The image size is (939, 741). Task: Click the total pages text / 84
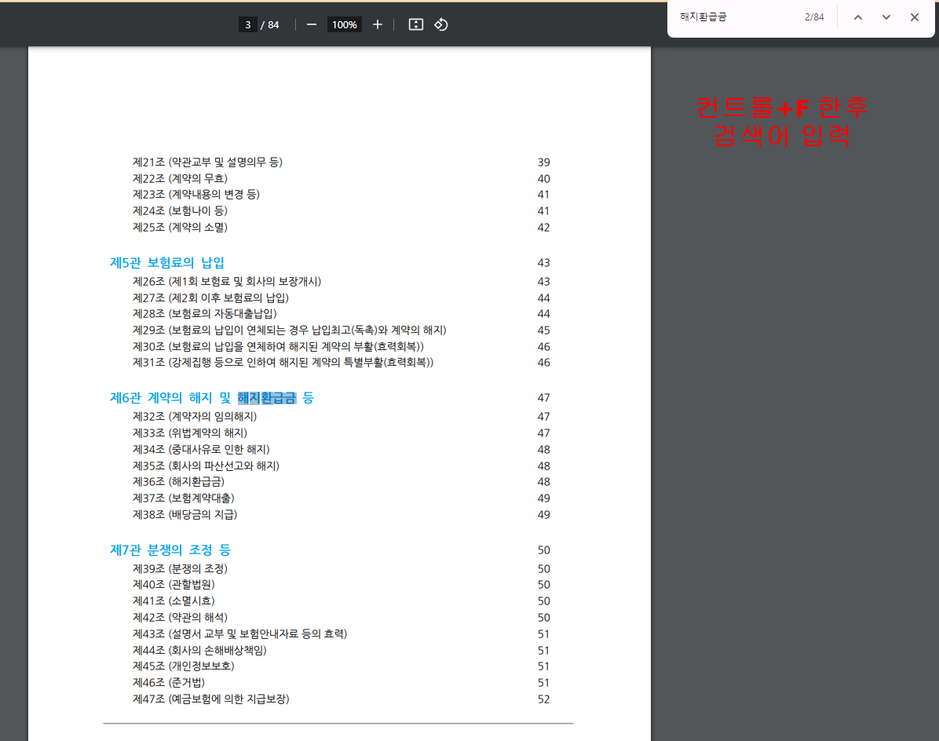pos(270,24)
